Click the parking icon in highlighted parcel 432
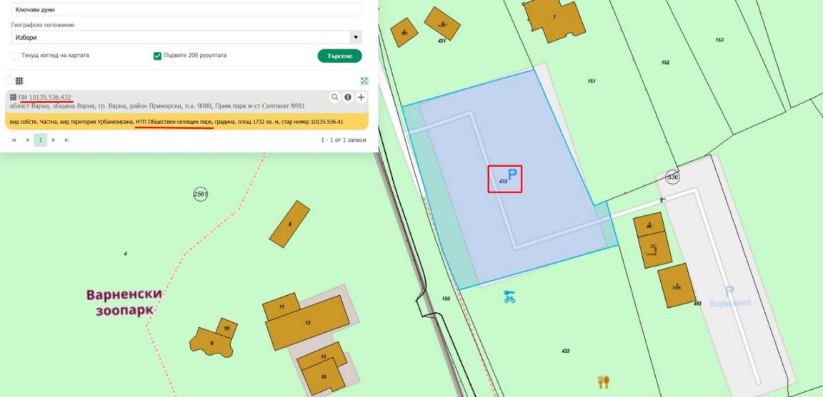 (x=511, y=174)
